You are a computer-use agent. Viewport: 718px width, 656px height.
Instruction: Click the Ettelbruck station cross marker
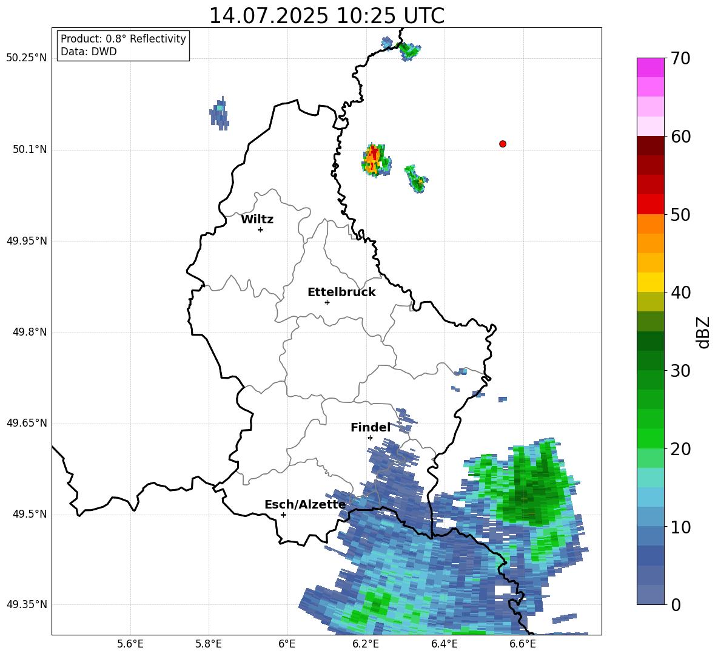[327, 302]
